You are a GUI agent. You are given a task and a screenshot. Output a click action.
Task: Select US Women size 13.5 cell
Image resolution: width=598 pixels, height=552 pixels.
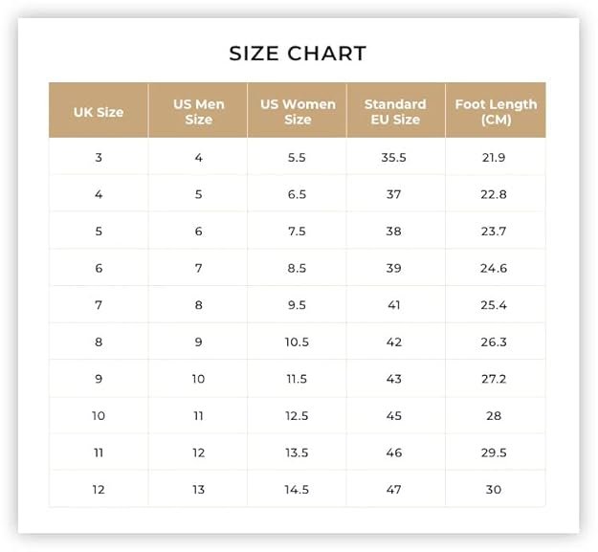click(x=297, y=453)
